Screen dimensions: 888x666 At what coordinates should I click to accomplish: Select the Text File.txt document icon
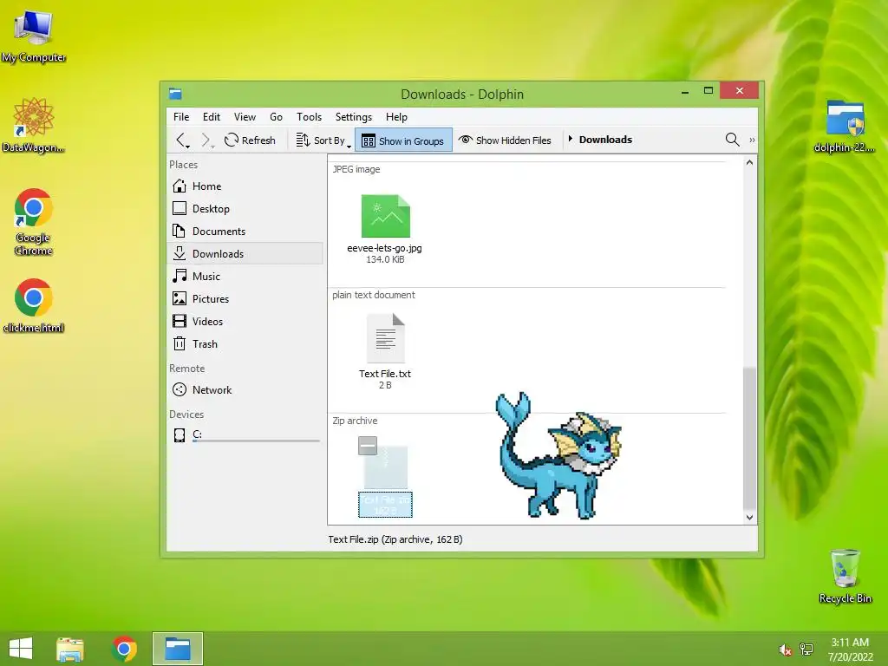point(386,338)
